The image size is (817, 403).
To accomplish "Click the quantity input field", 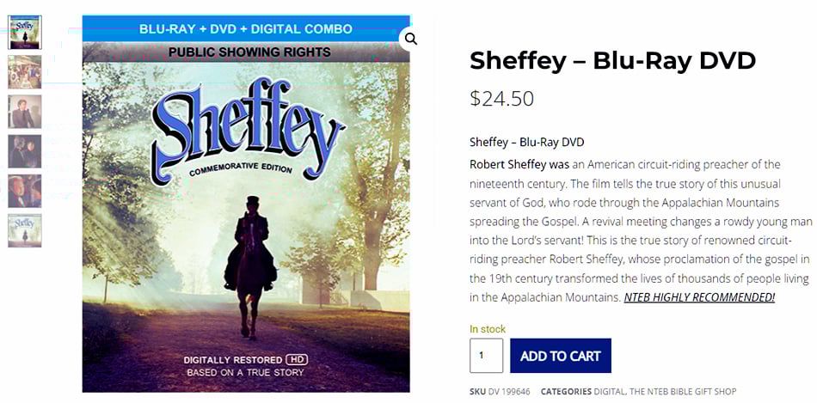I will point(486,356).
